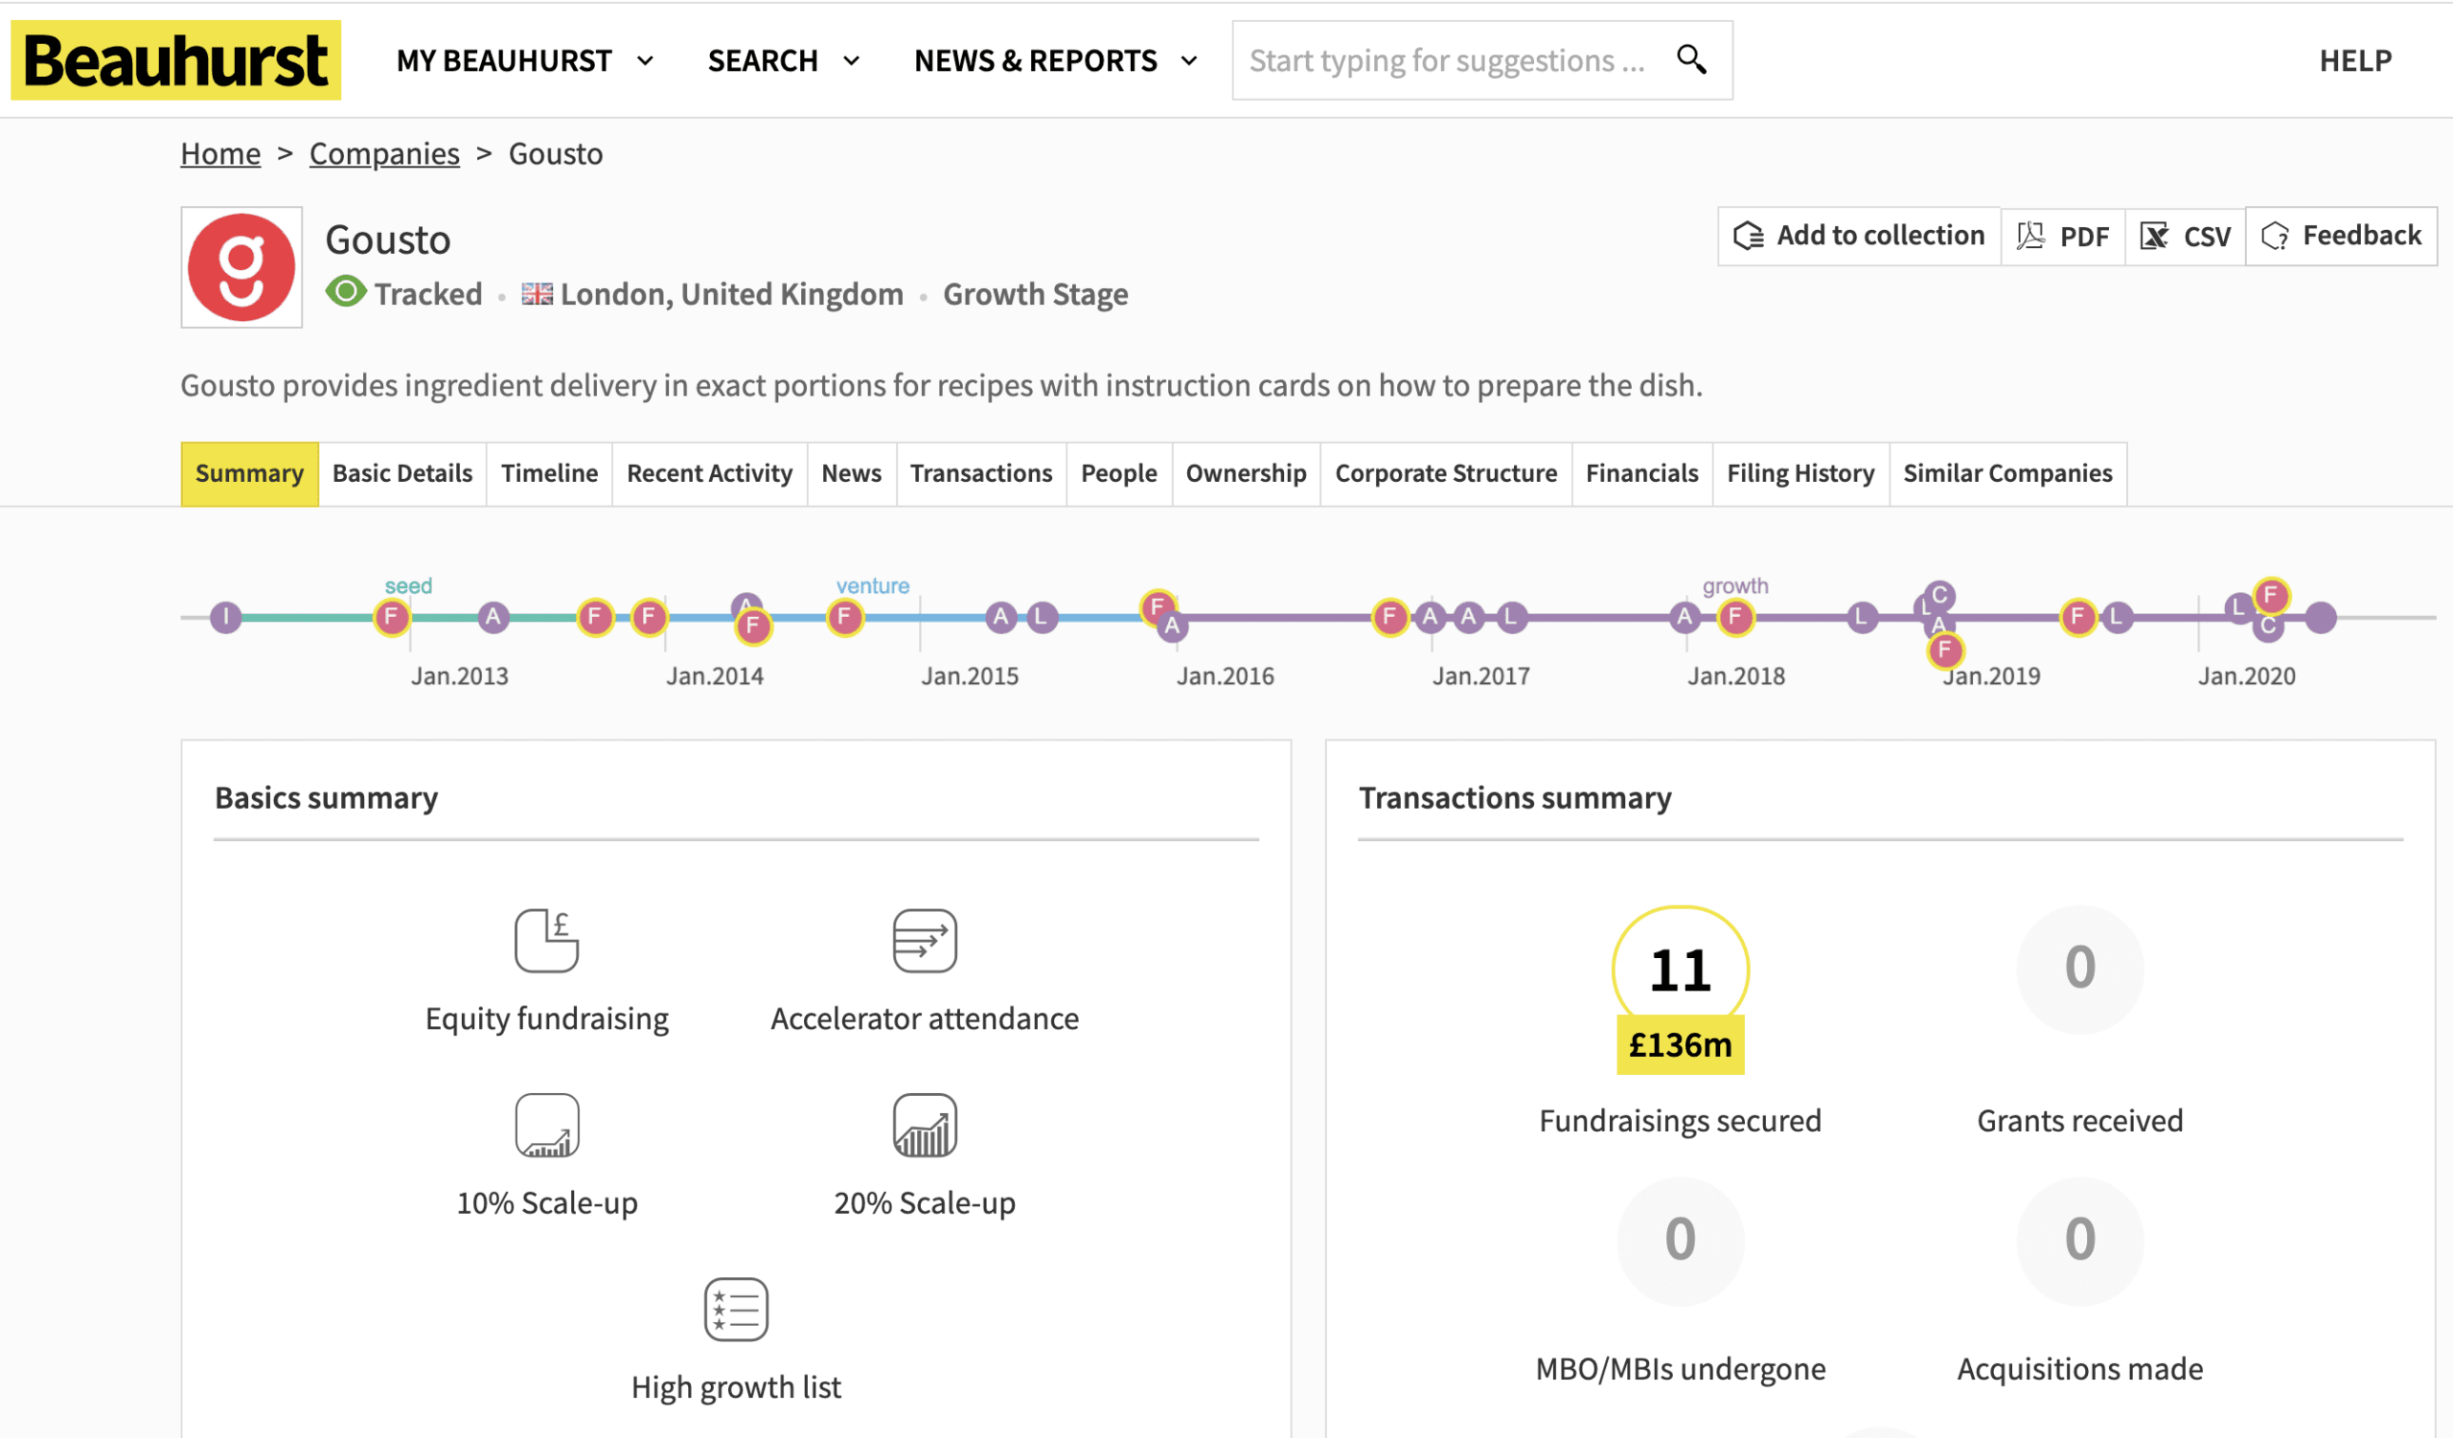2453x1438 pixels.
Task: Switch to the Timeline tab
Action: pyautogui.click(x=549, y=474)
